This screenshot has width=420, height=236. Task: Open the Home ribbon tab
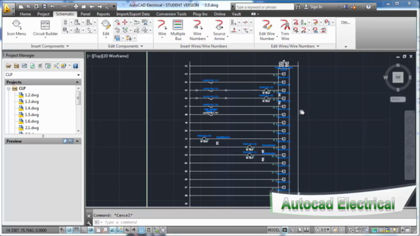(x=26, y=14)
